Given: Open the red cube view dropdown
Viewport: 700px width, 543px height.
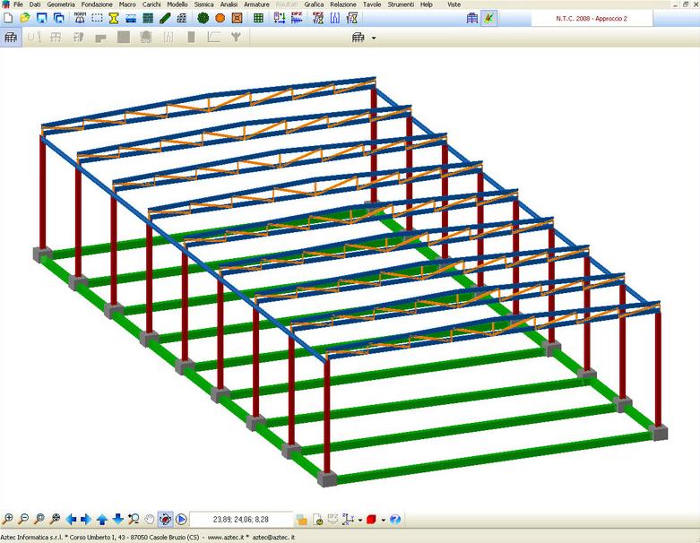Looking at the screenshot, I should click(x=383, y=520).
